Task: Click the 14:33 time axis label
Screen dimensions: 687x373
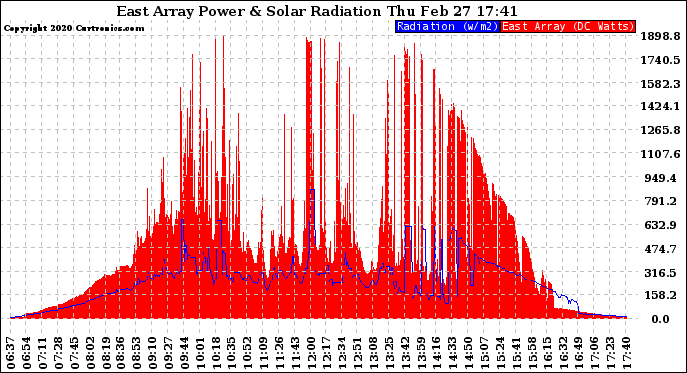Action: (452, 353)
